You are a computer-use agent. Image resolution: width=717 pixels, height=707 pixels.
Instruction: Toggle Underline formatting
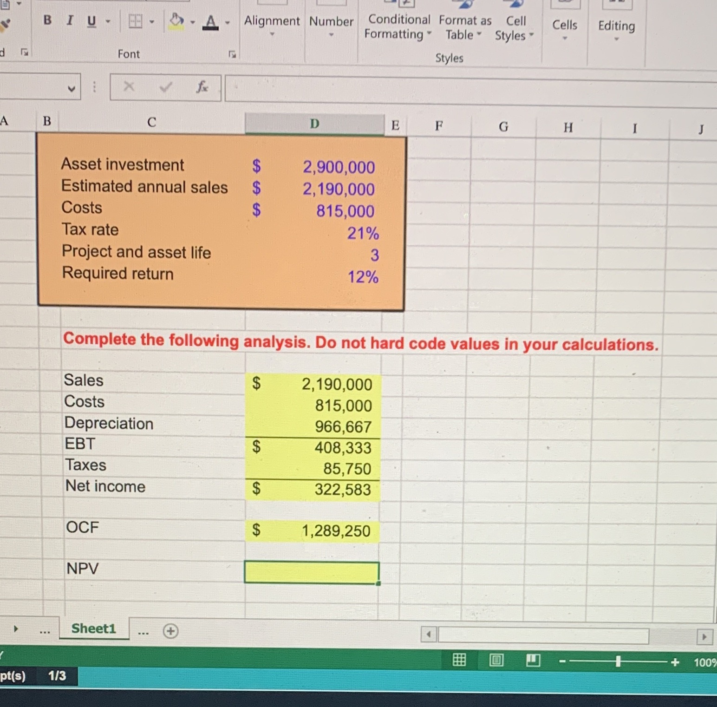pos(91,21)
